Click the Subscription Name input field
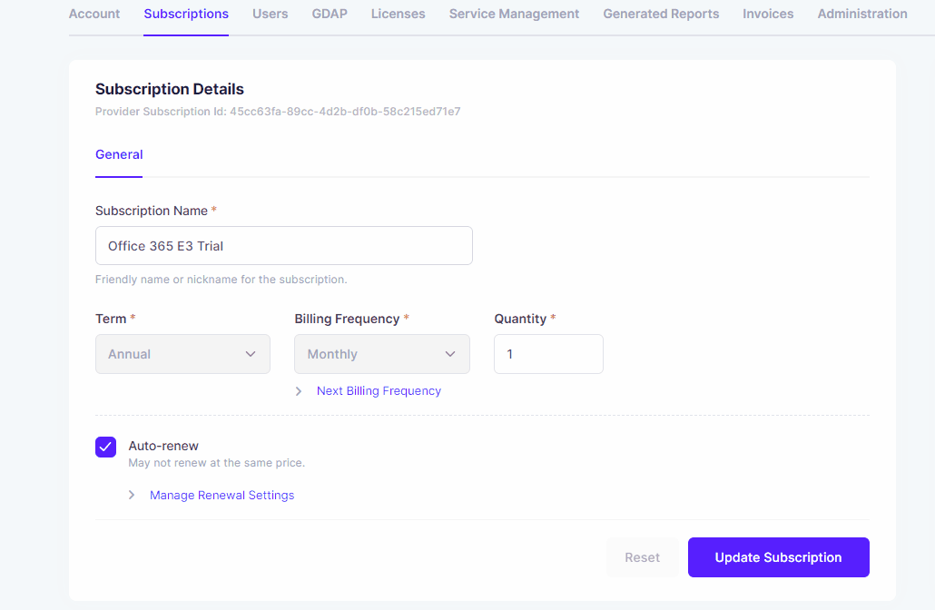The image size is (935, 610). click(284, 246)
